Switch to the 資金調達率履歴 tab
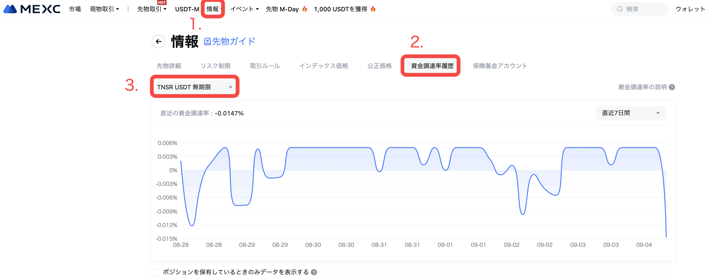The width and height of the screenshot is (711, 279). (x=432, y=66)
